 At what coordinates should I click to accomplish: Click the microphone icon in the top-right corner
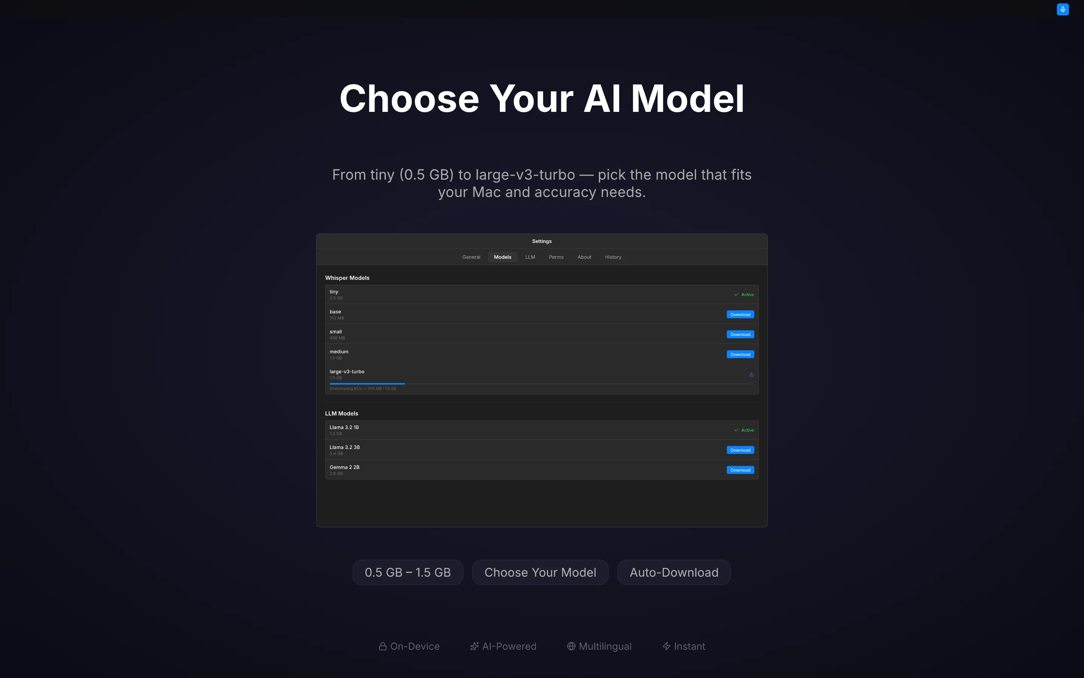point(1062,9)
